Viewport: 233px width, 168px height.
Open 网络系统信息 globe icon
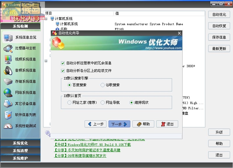8,93
